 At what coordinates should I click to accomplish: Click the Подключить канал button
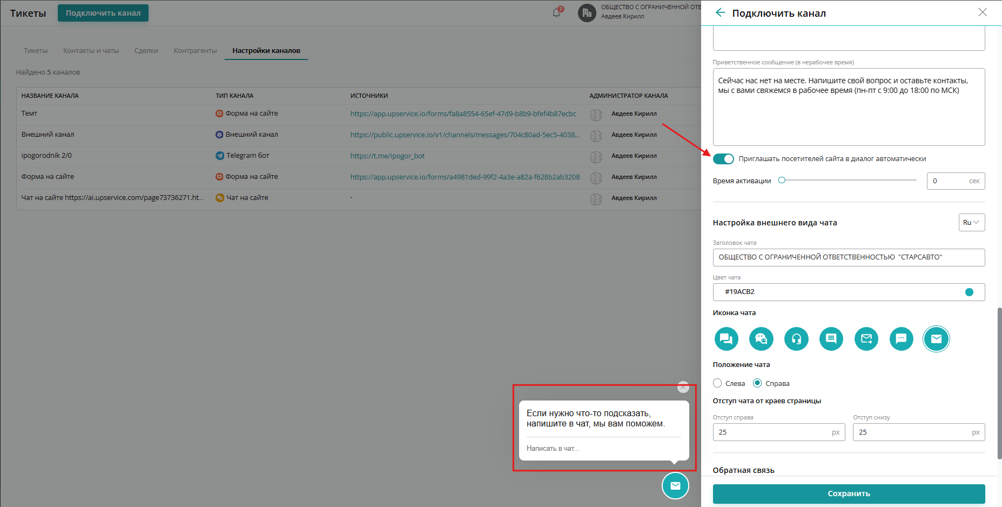coord(103,13)
